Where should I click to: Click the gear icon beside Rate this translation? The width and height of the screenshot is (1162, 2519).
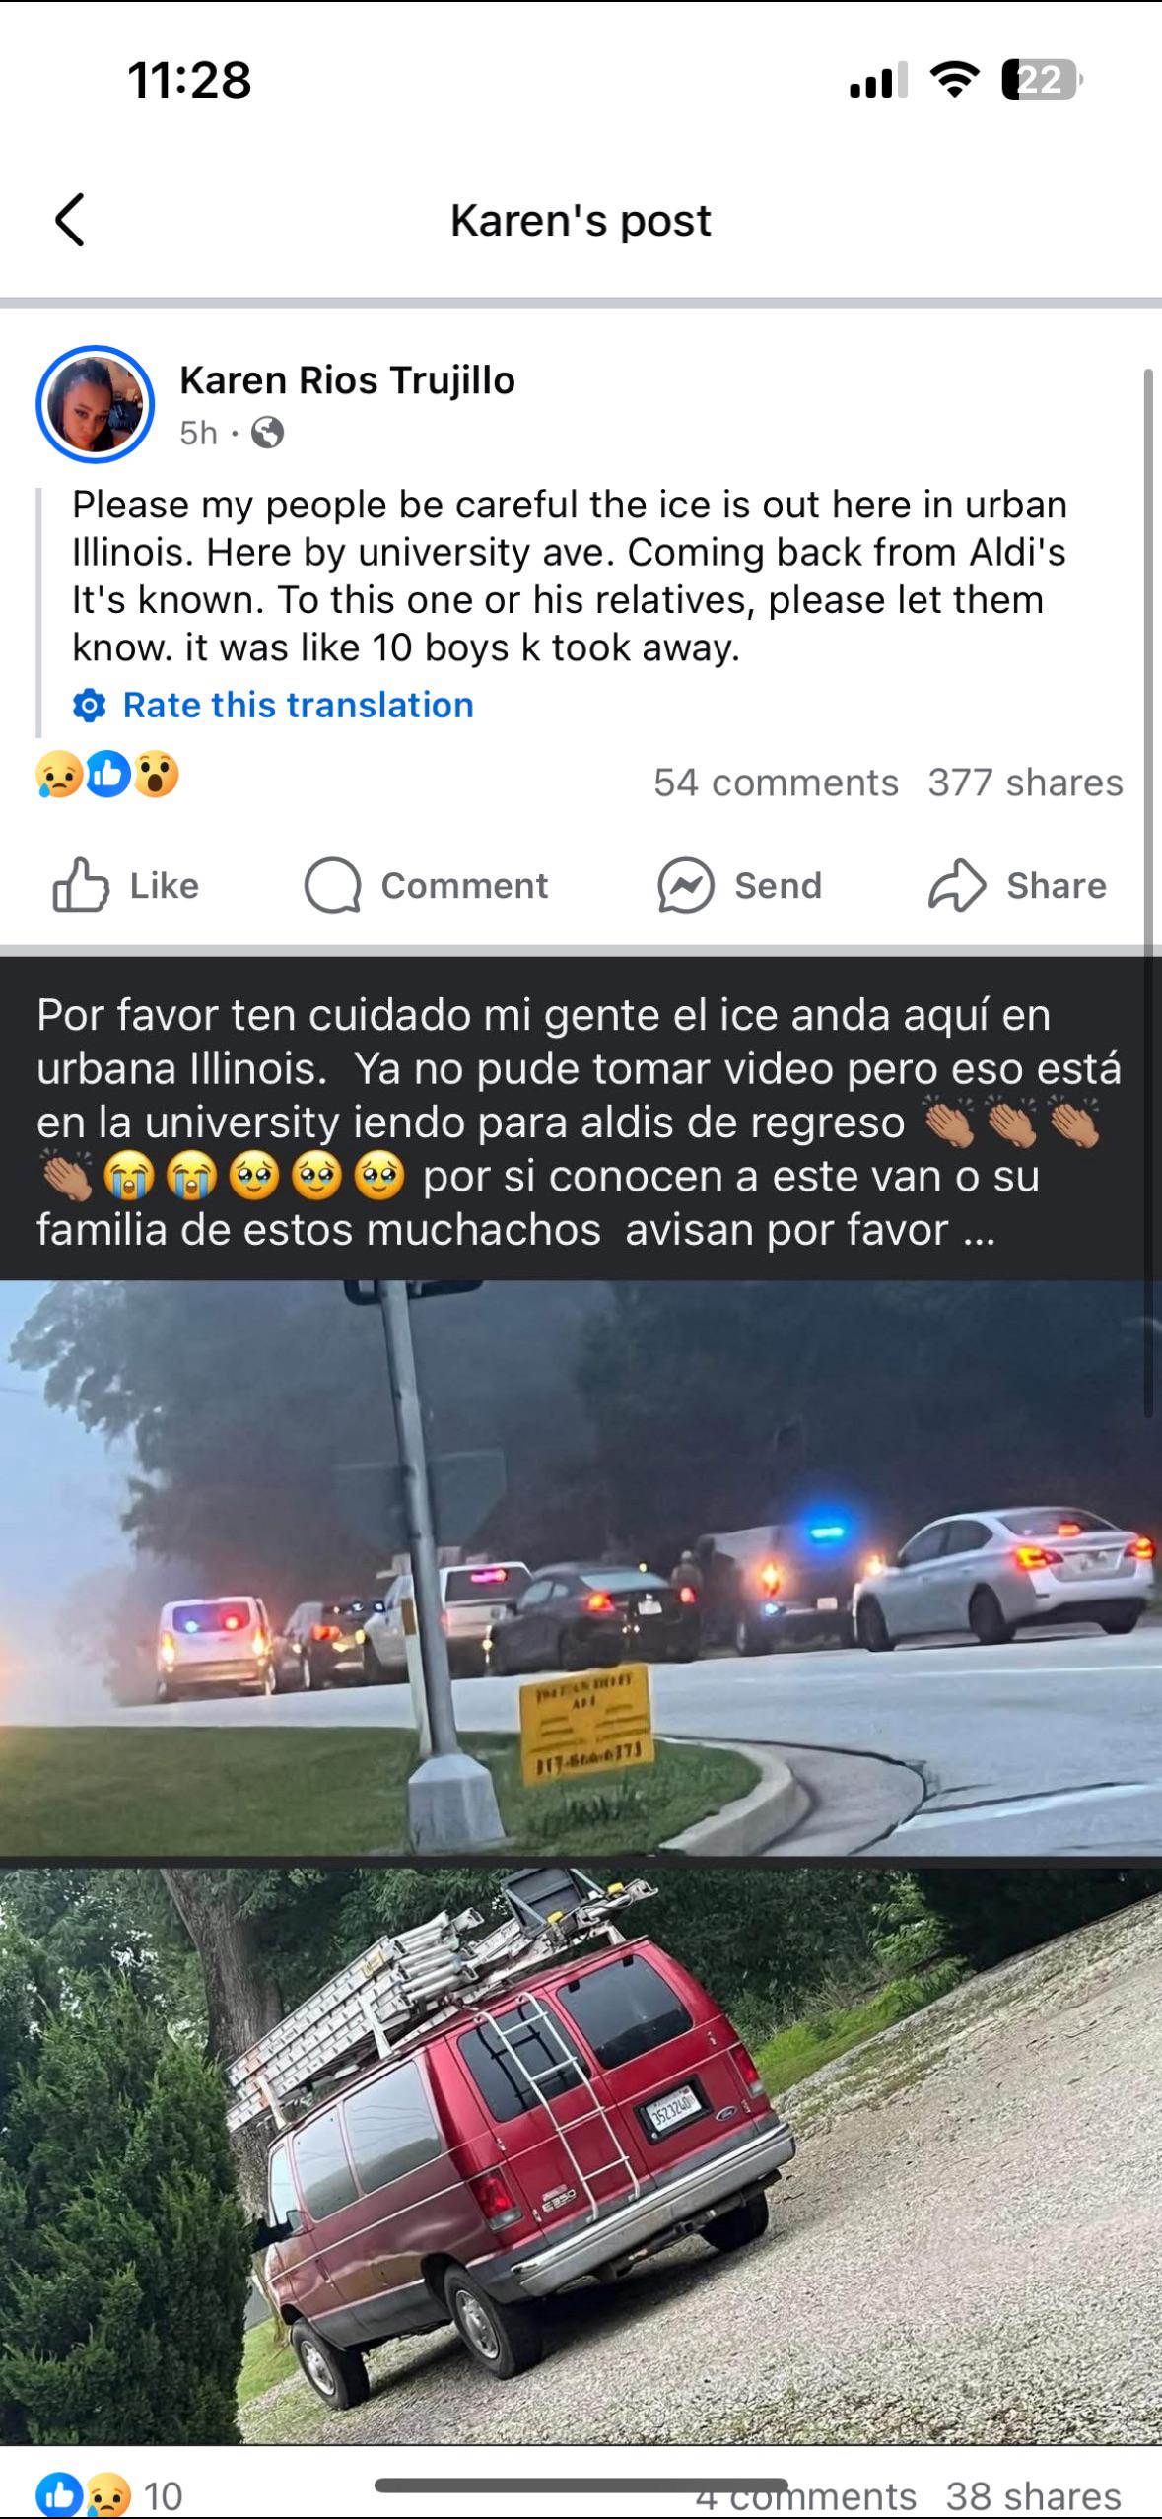90,706
